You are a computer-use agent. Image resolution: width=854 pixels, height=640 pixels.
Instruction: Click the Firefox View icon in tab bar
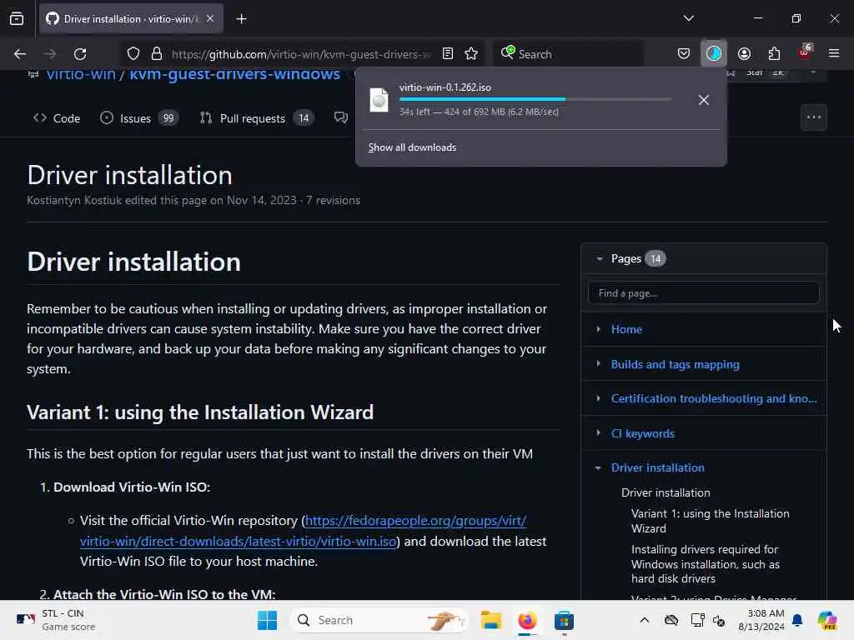point(17,19)
